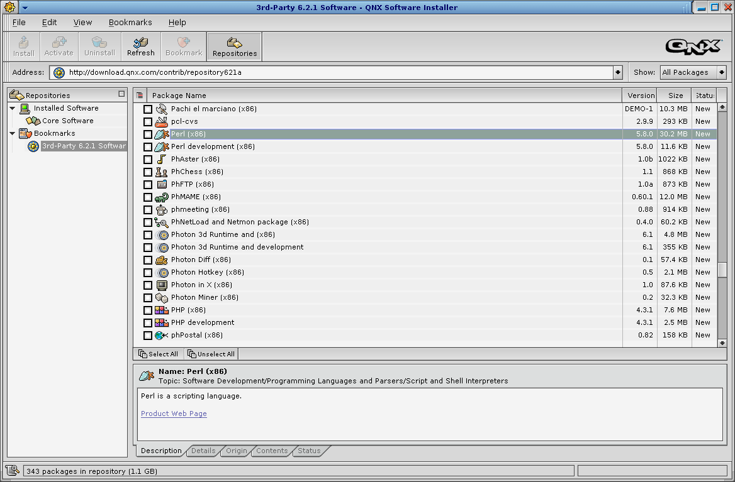Enable the PHP development package checkbox
This screenshot has width=735, height=482.
148,323
